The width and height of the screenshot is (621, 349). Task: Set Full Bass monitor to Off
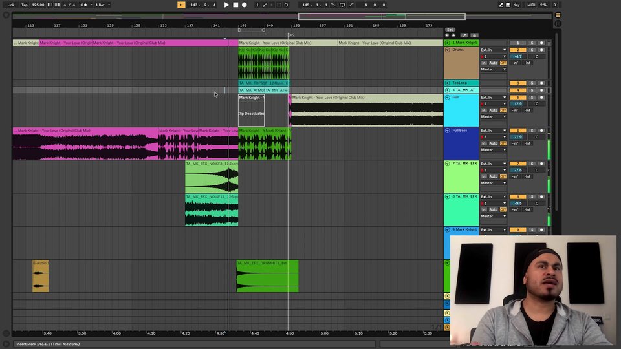click(x=503, y=143)
